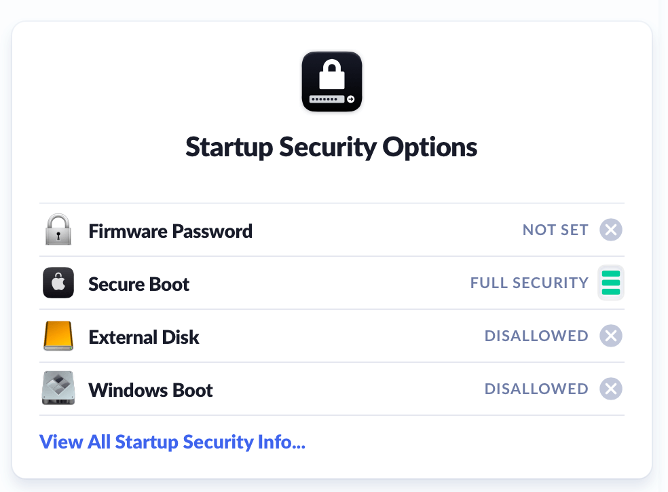Click the DISALLOWED text for External Disk
This screenshot has height=492, width=668.
pyautogui.click(x=536, y=336)
